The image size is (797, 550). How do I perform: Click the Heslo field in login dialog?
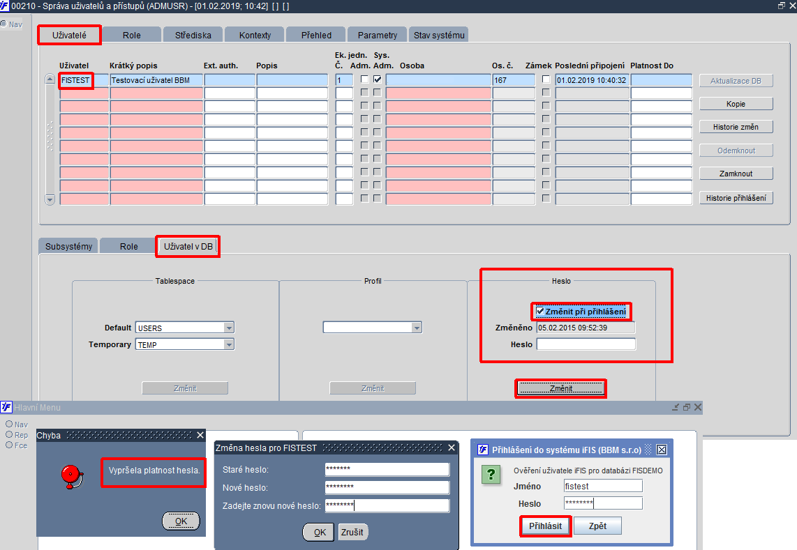click(604, 503)
